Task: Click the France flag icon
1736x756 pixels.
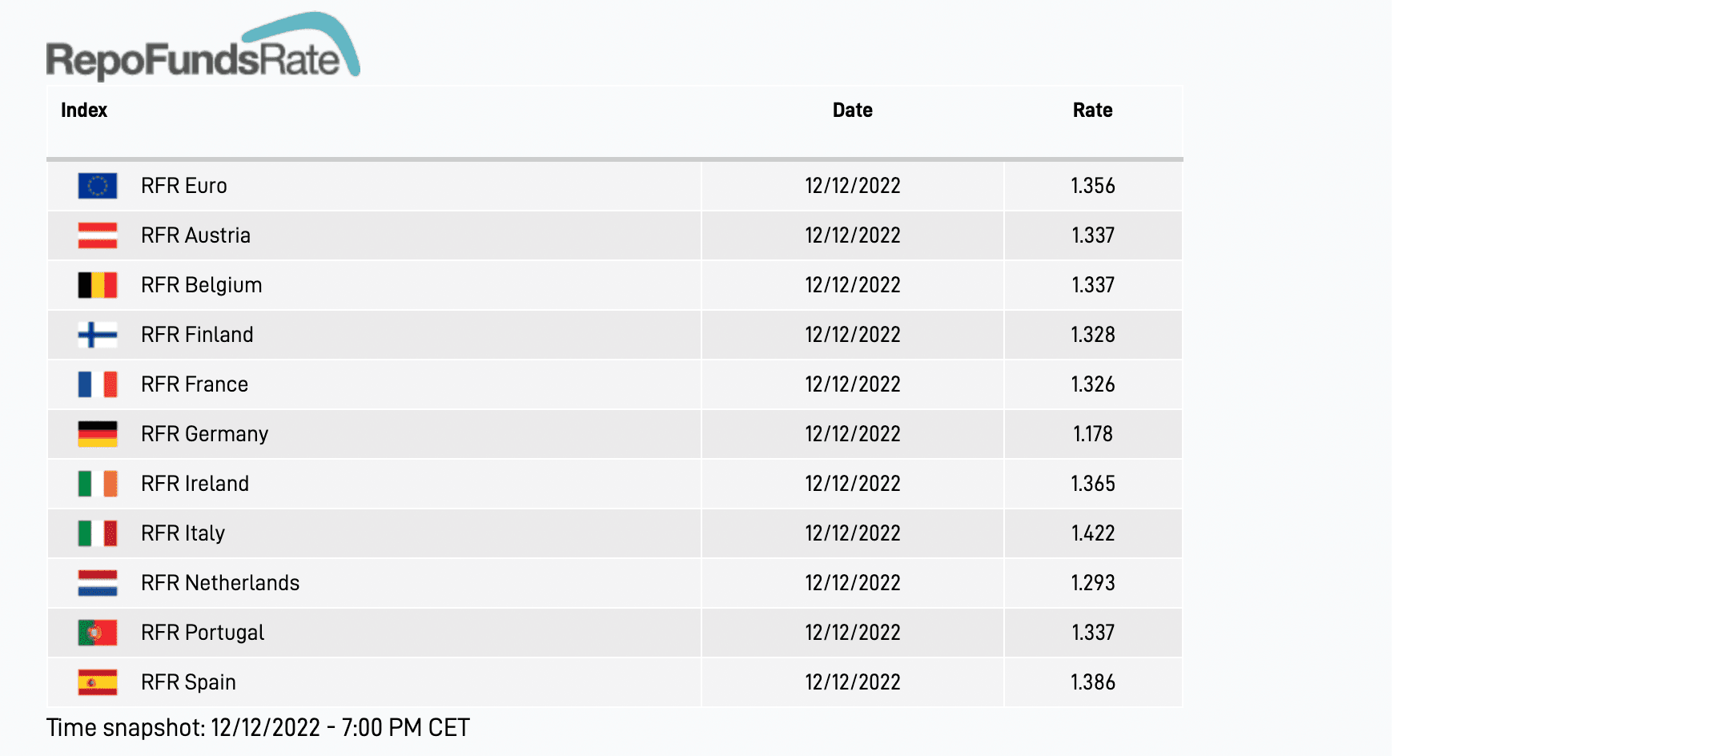Action: tap(98, 384)
